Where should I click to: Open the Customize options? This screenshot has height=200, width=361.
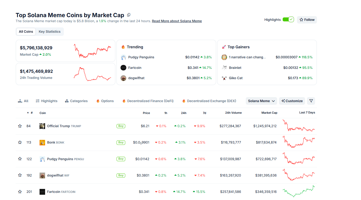292,101
